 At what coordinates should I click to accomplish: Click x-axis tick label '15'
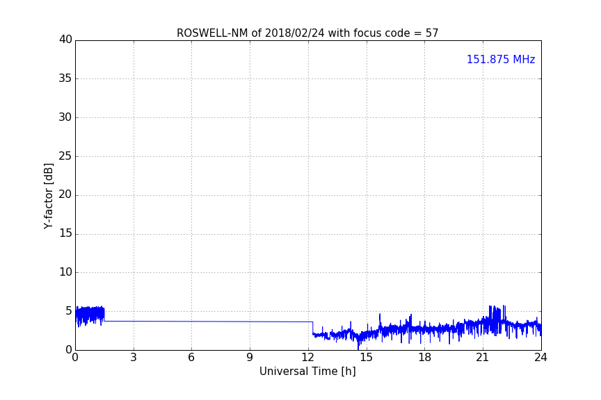367,358
